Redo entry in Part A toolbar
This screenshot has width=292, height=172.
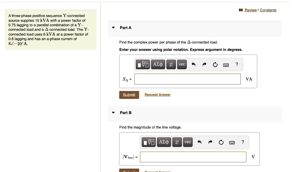tap(204, 65)
